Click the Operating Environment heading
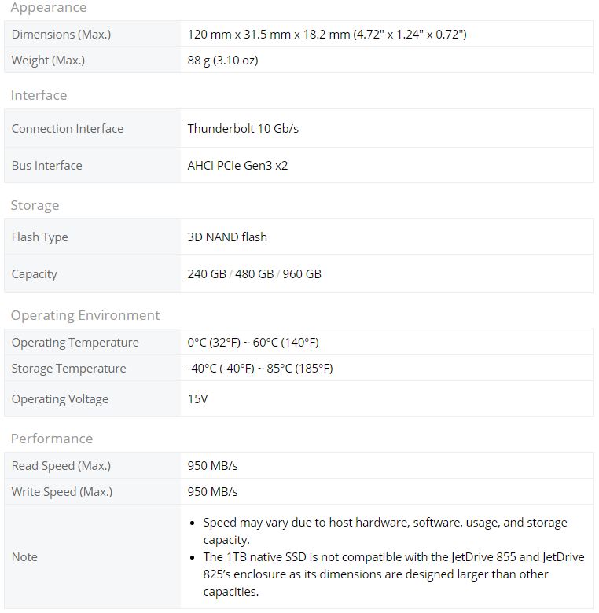Viewport: 599px width, 613px height. (x=85, y=315)
